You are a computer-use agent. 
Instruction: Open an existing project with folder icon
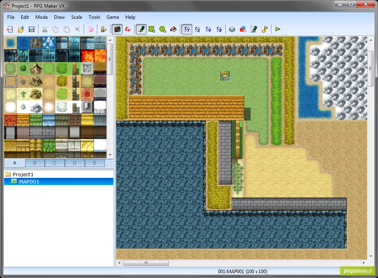(x=21, y=29)
